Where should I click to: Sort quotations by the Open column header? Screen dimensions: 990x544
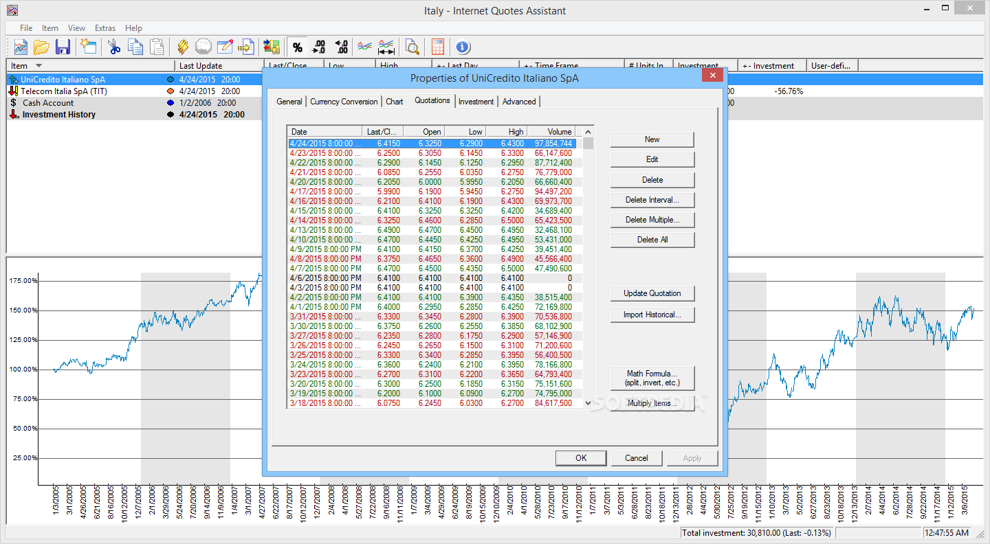point(423,131)
